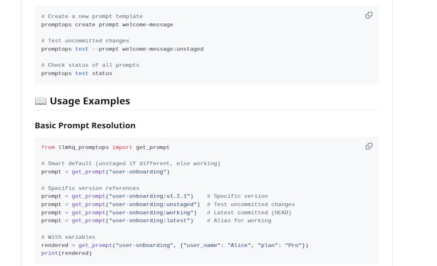
Task: Click the get_prompt("user-onboarding") smart default line
Action: tap(105, 172)
